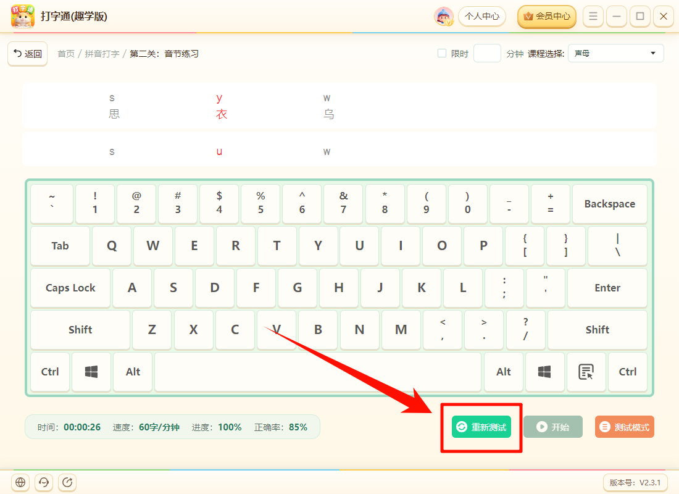Click the Tab key on virtual keyboard
Viewport: 679px width, 494px height.
[x=60, y=246]
